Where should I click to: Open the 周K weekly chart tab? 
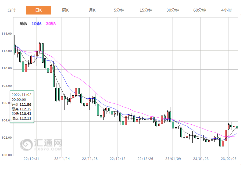coord(65,10)
